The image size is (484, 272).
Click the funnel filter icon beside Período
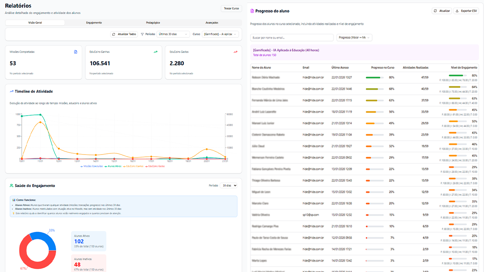click(142, 34)
